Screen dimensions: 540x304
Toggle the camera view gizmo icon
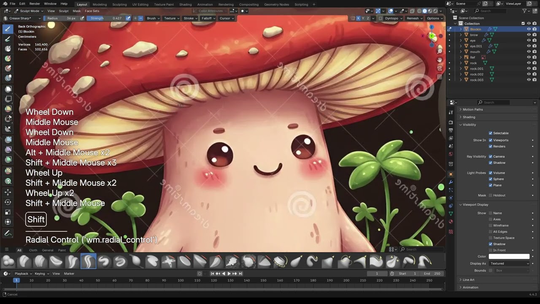pos(440,68)
